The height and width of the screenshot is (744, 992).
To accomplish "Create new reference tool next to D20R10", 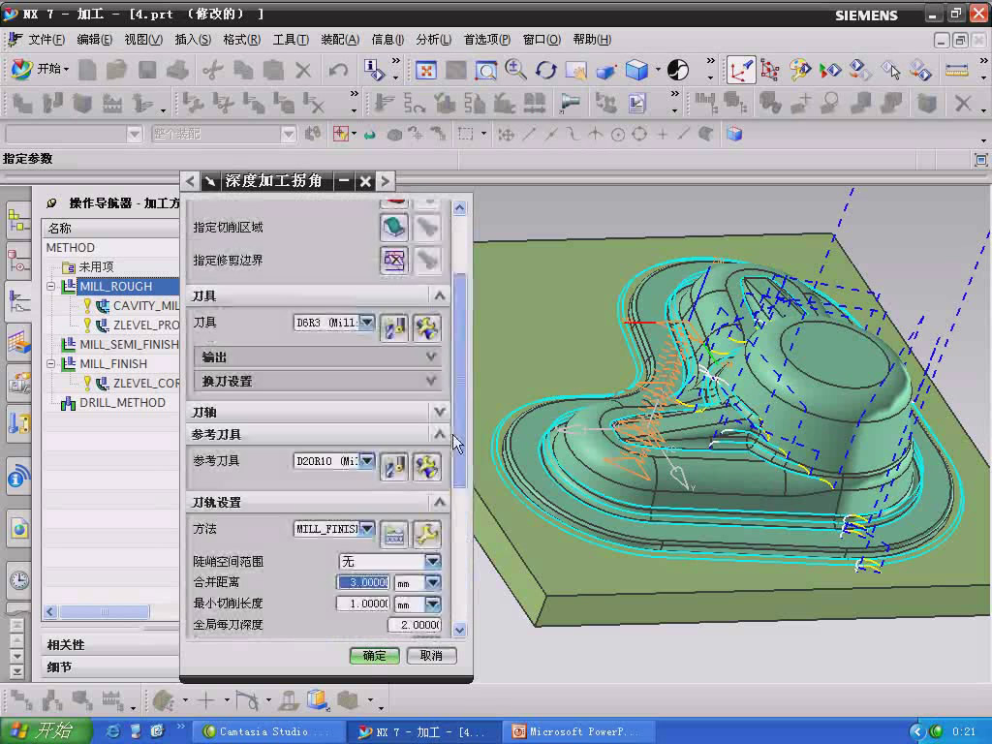I will (393, 467).
